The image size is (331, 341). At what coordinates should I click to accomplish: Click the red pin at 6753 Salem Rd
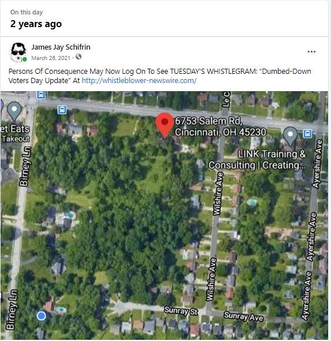point(165,125)
